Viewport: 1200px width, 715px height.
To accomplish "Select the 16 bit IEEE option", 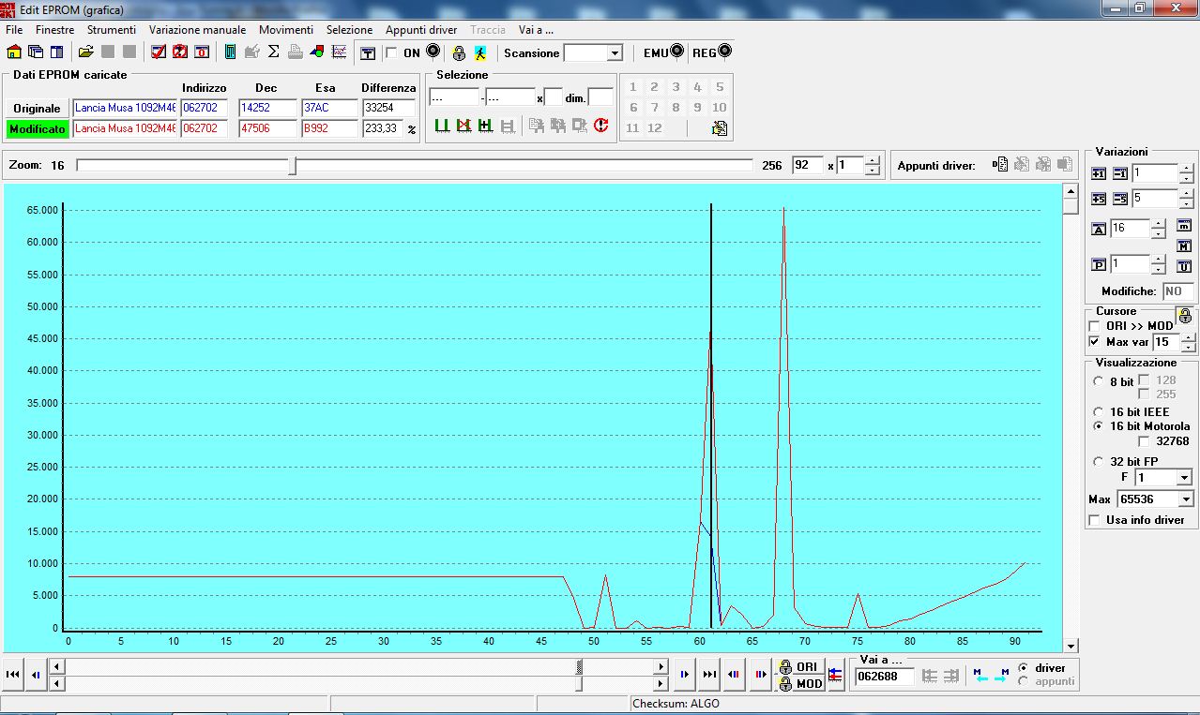I will coord(1099,412).
